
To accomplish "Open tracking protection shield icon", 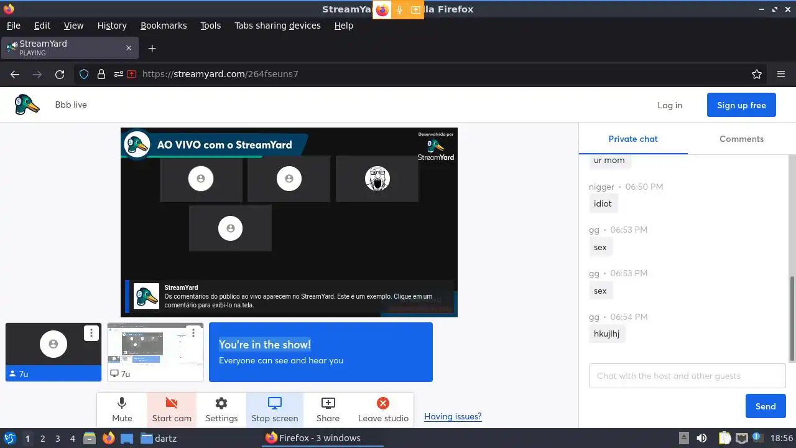I will point(84,74).
